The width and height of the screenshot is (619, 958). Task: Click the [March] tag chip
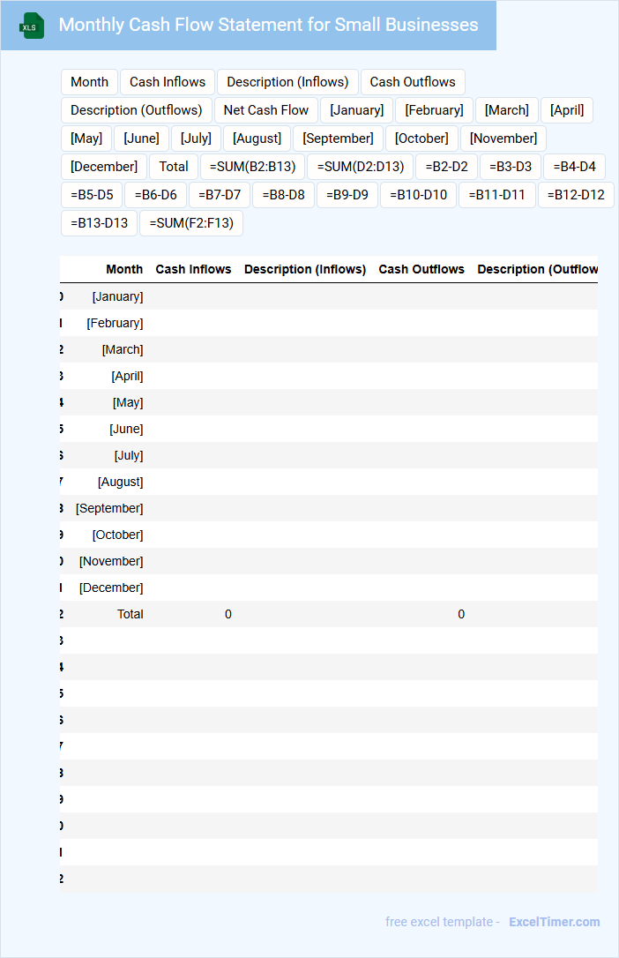coord(507,110)
